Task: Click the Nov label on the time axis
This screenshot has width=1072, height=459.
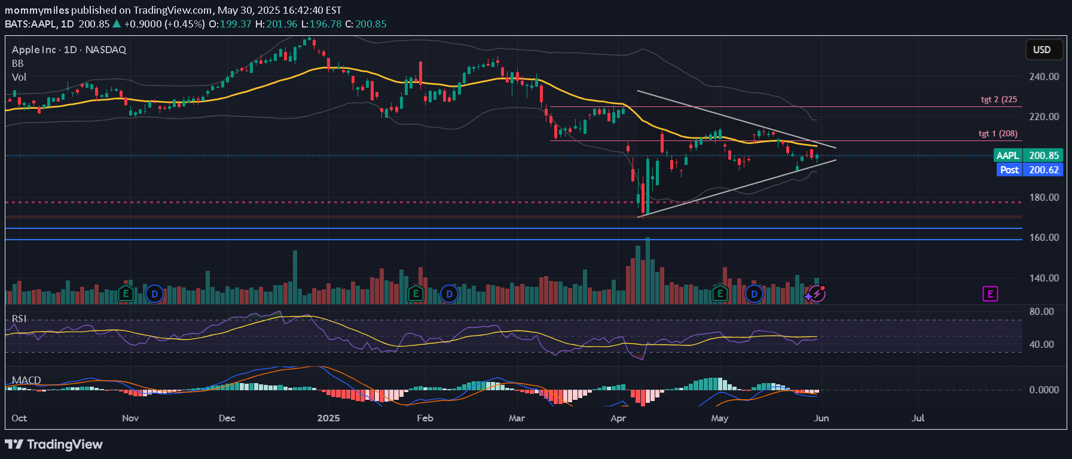Action: pos(130,418)
